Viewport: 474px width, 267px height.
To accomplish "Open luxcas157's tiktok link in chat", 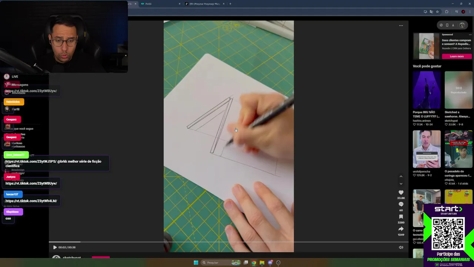I will pos(31,201).
